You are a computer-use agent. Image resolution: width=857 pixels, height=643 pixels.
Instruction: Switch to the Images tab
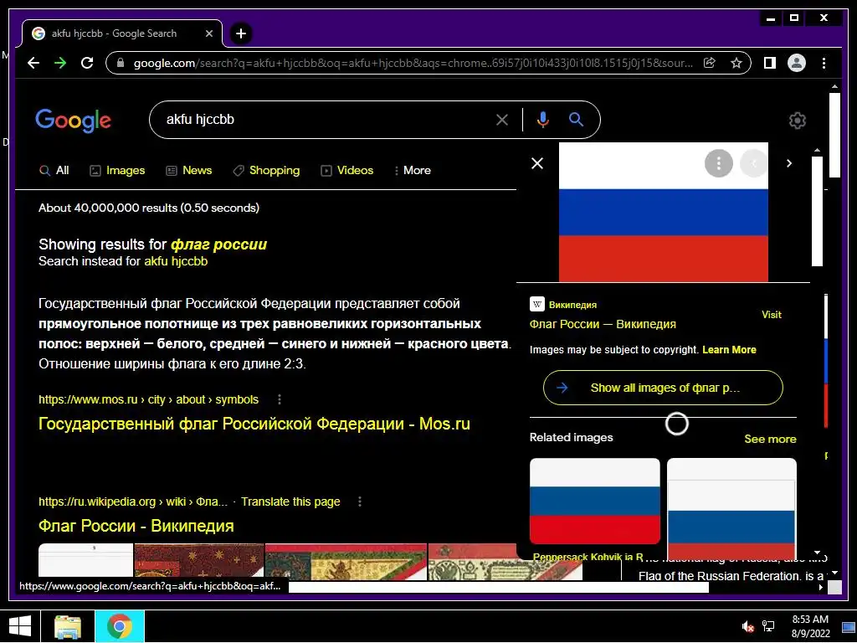point(117,171)
